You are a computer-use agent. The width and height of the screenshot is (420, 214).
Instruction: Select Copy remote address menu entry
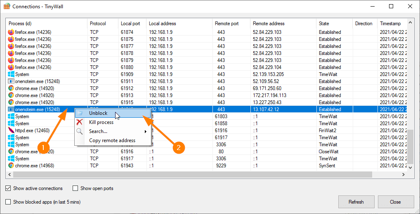pos(112,140)
